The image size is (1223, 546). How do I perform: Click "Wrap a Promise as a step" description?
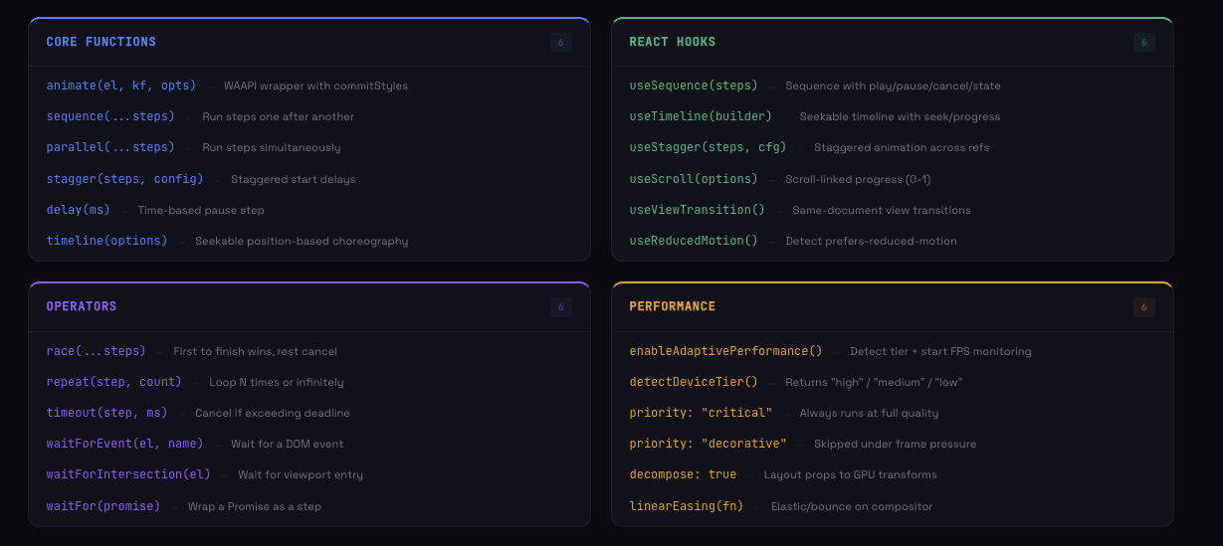pos(255,506)
